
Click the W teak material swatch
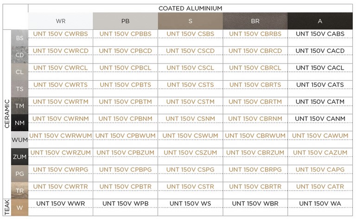click(x=19, y=208)
